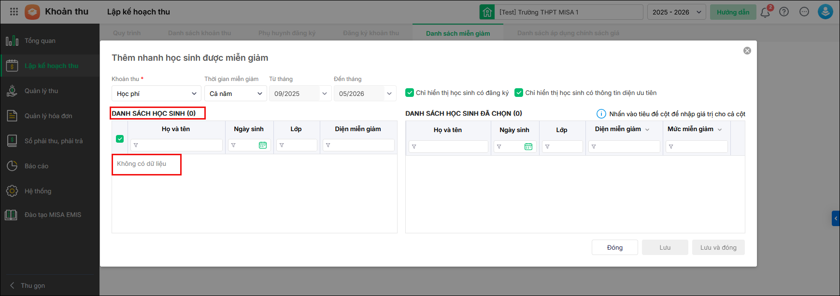This screenshot has height=296, width=840.
Task: Click the 'Đóng' button
Action: coord(614,247)
